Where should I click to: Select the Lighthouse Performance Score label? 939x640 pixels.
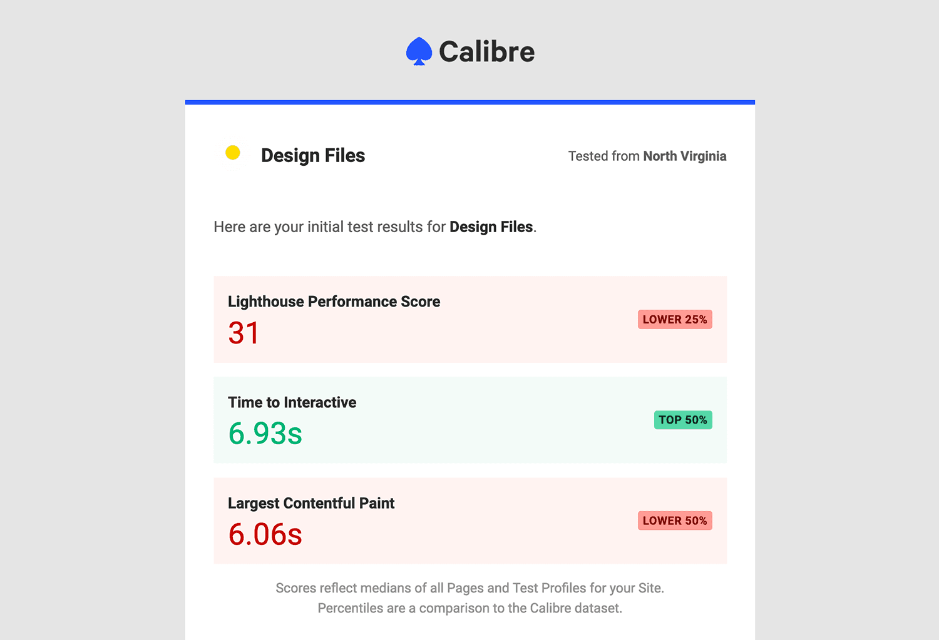pyautogui.click(x=334, y=302)
